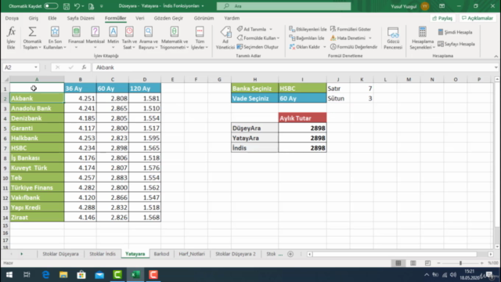Click the Ara search box

[x=283, y=6]
